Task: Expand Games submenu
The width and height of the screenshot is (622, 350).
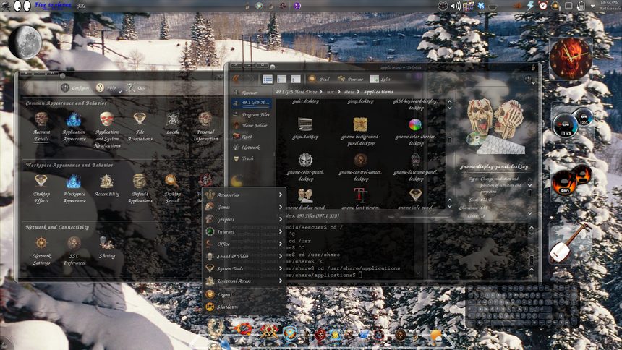Action: tap(244, 207)
